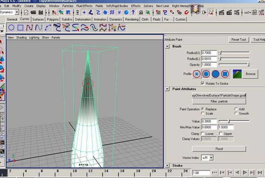Select the Scale paint operation
265x178 pixels.
click(x=203, y=114)
